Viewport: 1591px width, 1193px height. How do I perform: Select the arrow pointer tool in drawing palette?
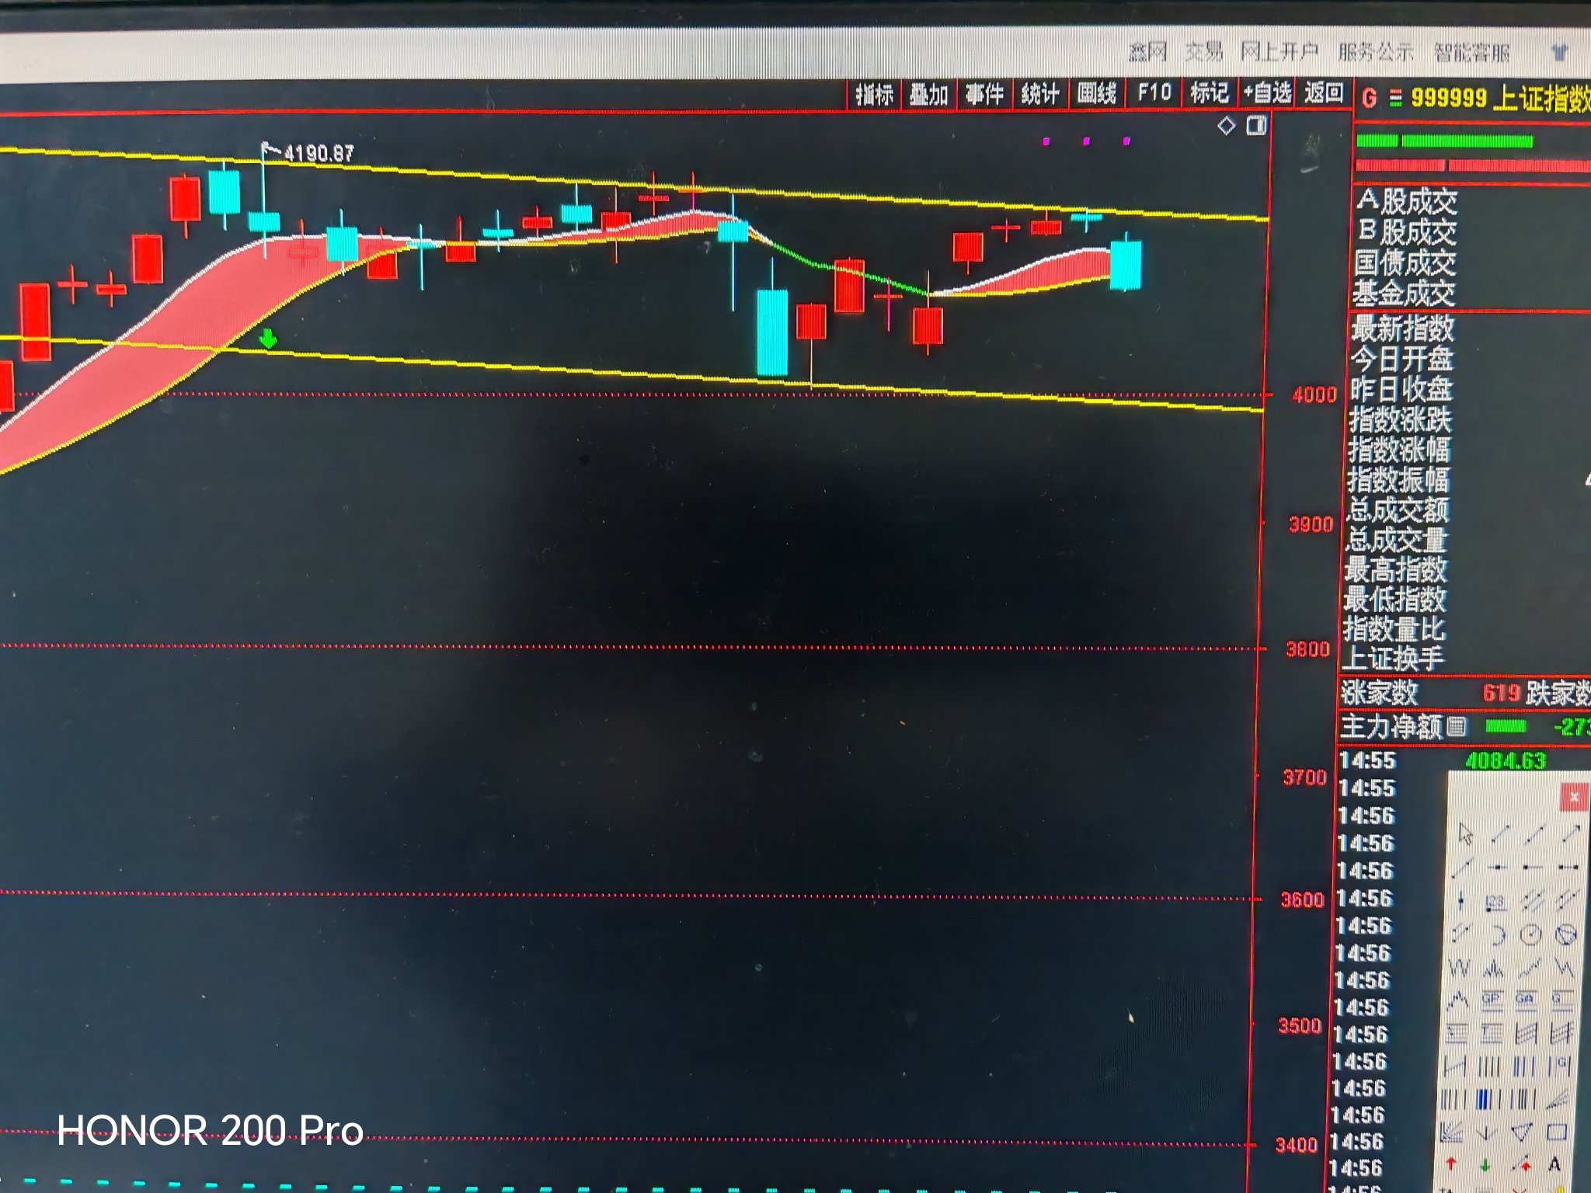(1465, 834)
